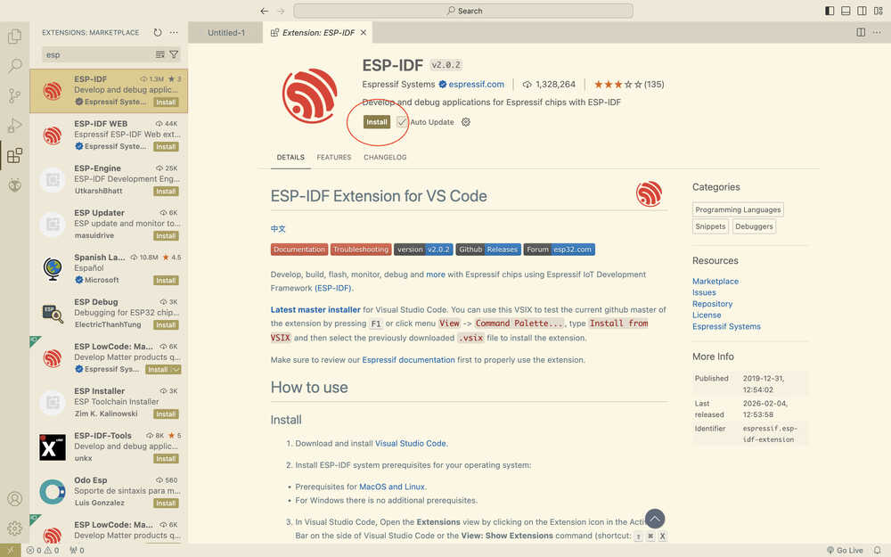The image size is (891, 557).
Task: Open the Search view
Action: (13, 65)
